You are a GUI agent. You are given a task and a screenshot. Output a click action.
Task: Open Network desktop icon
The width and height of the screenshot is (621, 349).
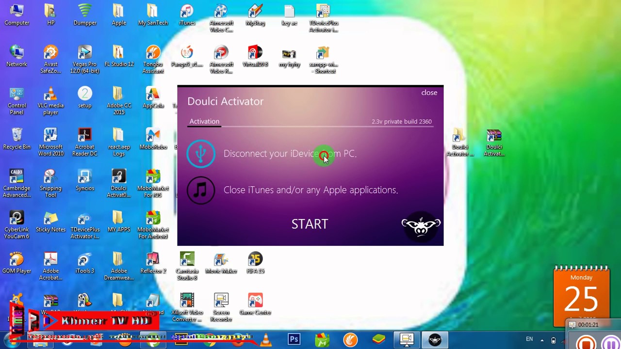point(17,56)
